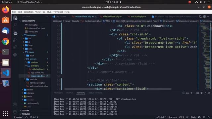
Task: Split the editor to the right
Action: click(x=204, y=17)
